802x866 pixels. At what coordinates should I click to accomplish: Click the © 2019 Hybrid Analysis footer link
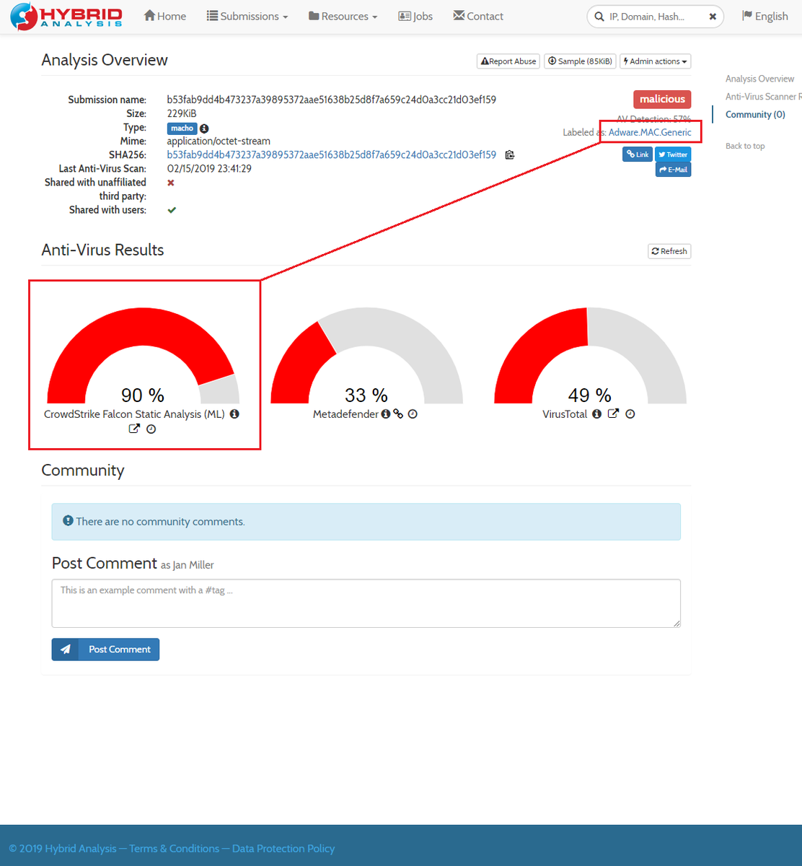coord(63,849)
